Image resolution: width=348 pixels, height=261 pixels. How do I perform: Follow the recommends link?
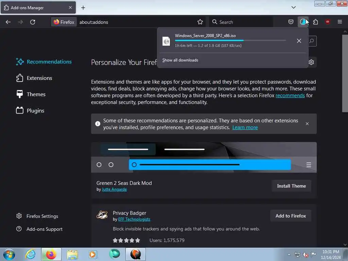(290, 95)
